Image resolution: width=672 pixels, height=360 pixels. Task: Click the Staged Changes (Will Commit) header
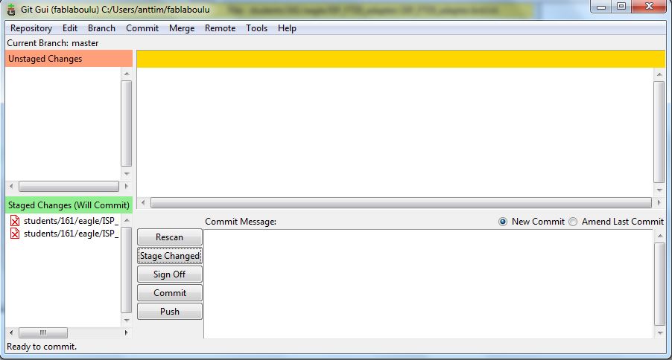pos(69,205)
